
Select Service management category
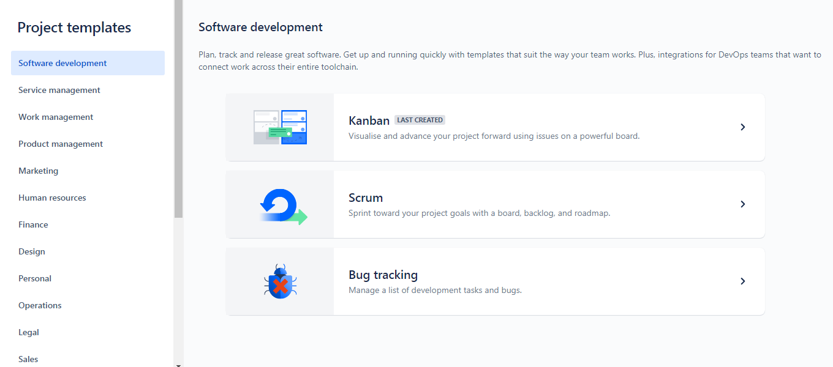pyautogui.click(x=88, y=90)
